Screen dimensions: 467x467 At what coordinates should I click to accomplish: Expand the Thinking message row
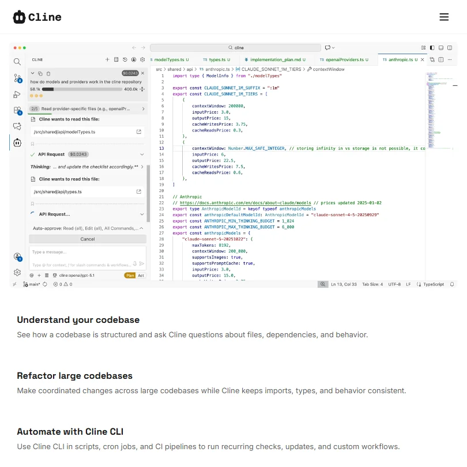[88, 167]
